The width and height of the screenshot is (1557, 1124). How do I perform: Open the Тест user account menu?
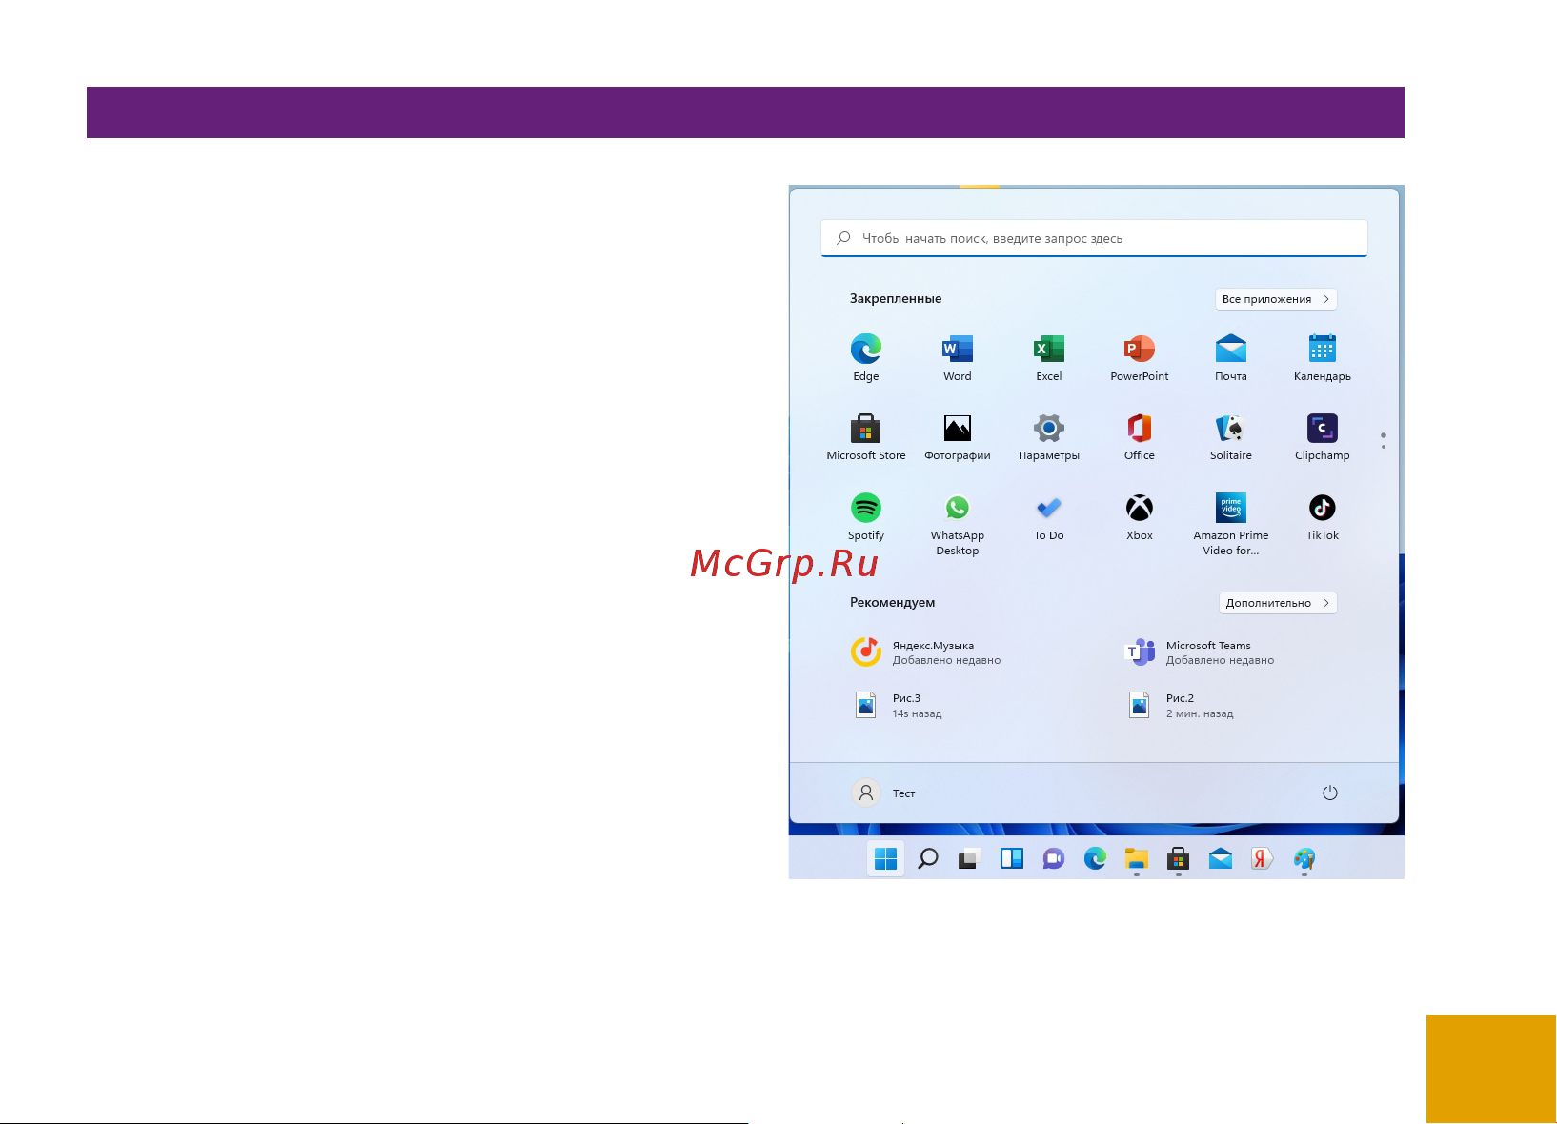(x=883, y=793)
